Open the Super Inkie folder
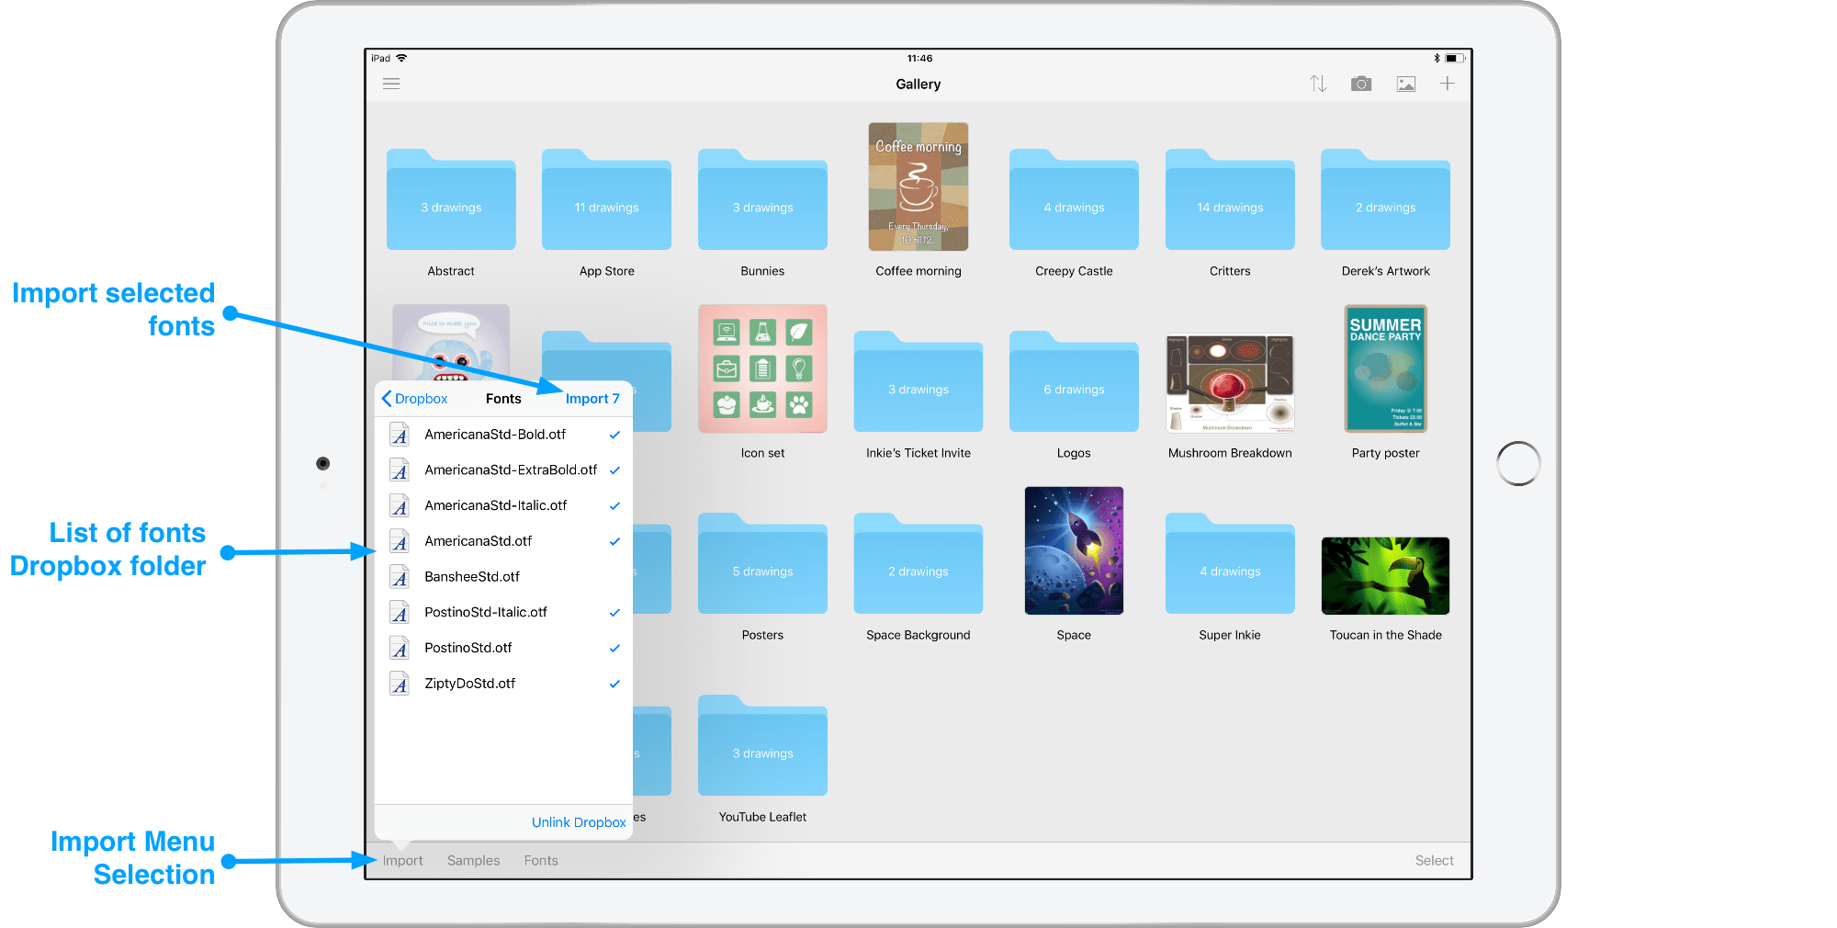 [x=1230, y=563]
